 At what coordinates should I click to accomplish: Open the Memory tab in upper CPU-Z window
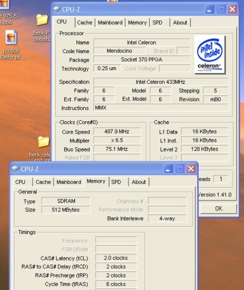138,23
